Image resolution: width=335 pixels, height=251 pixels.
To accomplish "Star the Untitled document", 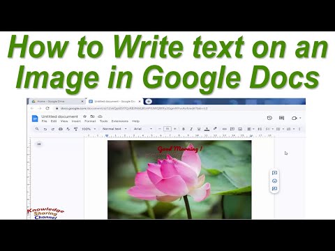I will click(85, 116).
